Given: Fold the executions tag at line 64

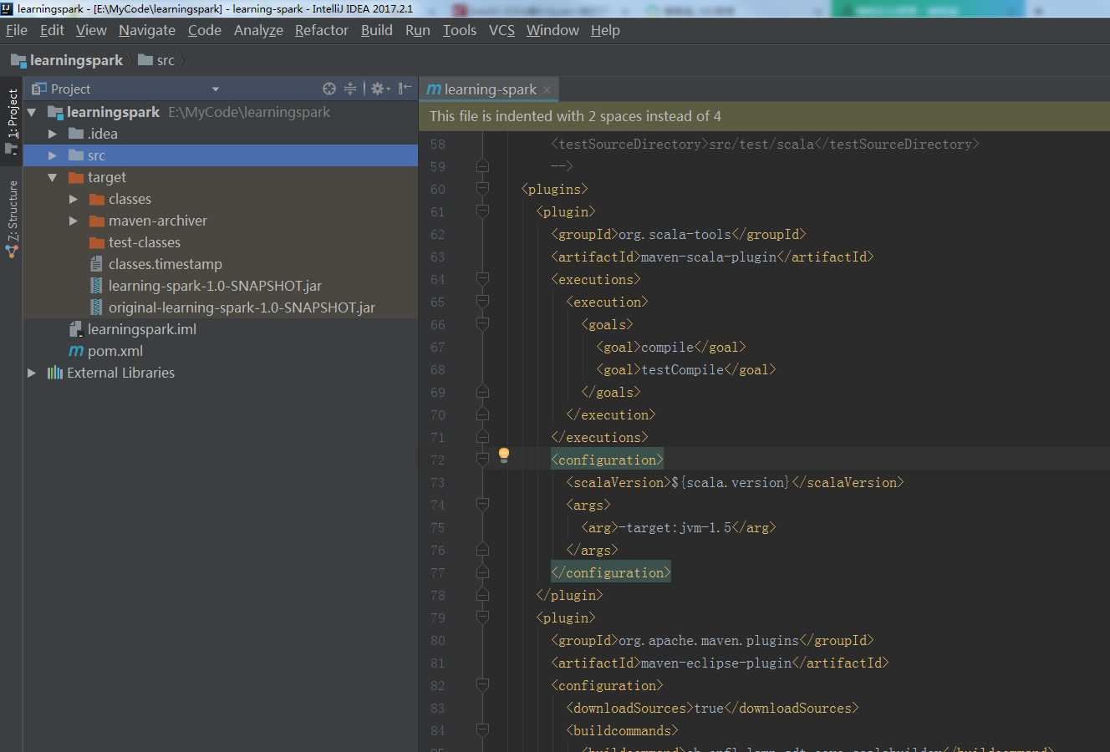Looking at the screenshot, I should (x=482, y=278).
